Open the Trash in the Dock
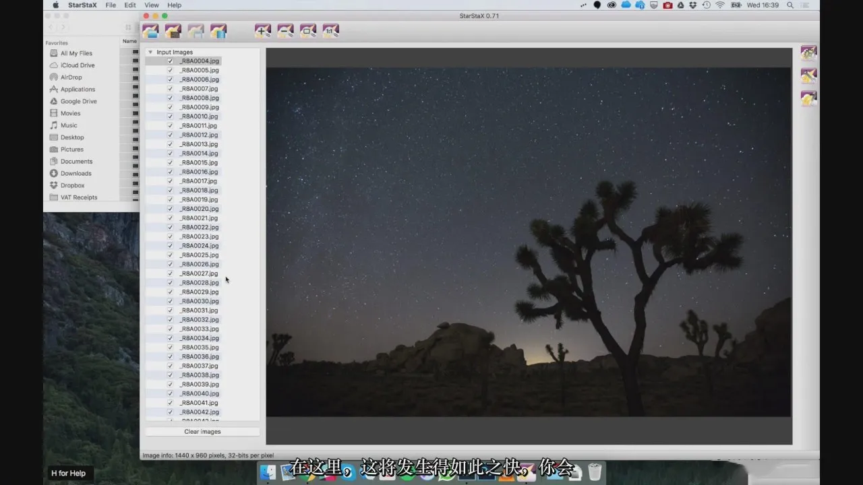This screenshot has height=485, width=863. (x=595, y=472)
